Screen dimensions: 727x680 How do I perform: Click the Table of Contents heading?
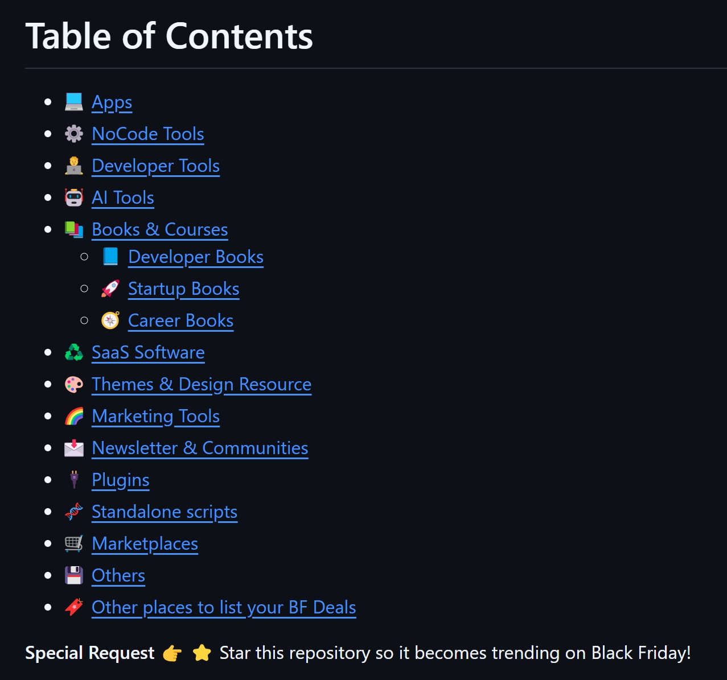click(x=169, y=36)
